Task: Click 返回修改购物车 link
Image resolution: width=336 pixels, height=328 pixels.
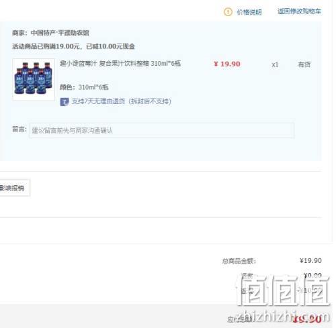Action: click(x=299, y=11)
